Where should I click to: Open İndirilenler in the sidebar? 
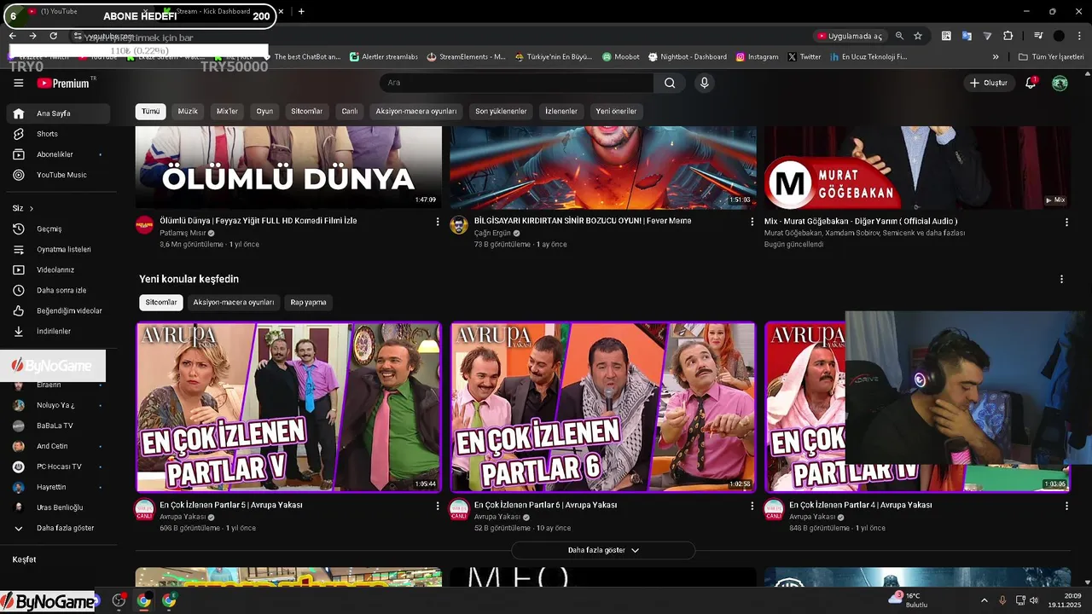pyautogui.click(x=58, y=331)
